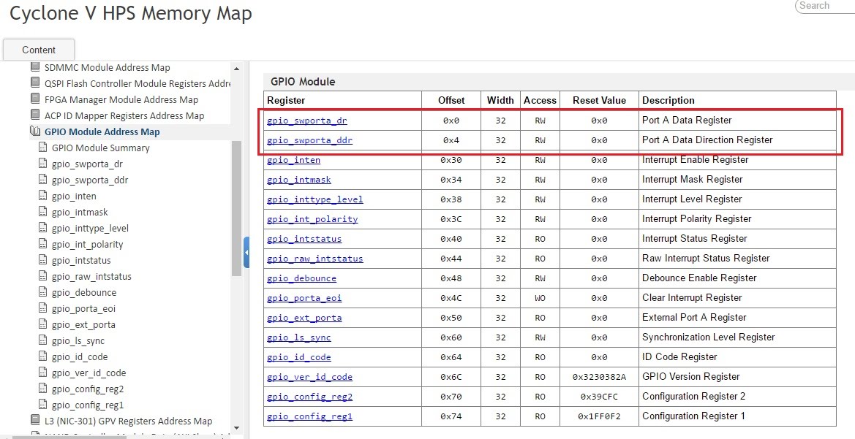Click the reset value 0x3230382A cell

click(x=599, y=377)
